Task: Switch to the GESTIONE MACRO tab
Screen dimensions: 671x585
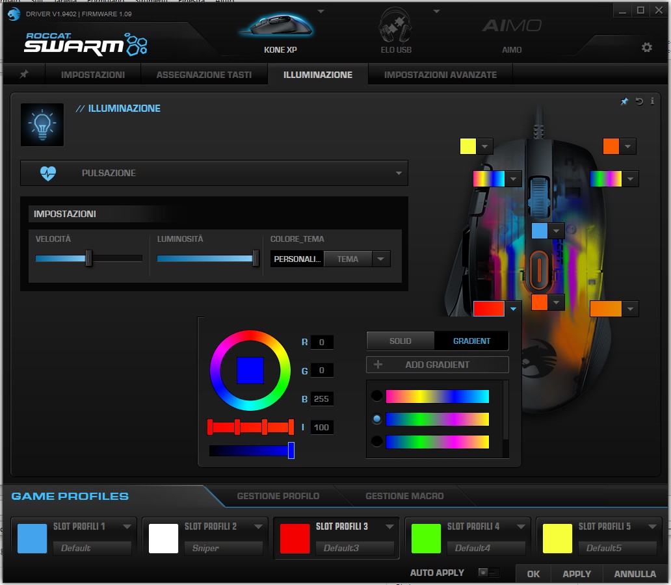Action: (x=404, y=496)
